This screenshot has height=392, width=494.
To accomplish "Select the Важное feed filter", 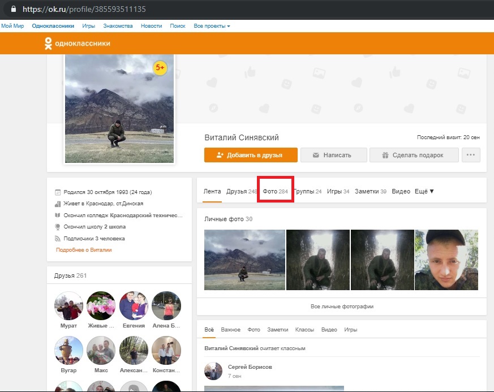I will point(231,330).
